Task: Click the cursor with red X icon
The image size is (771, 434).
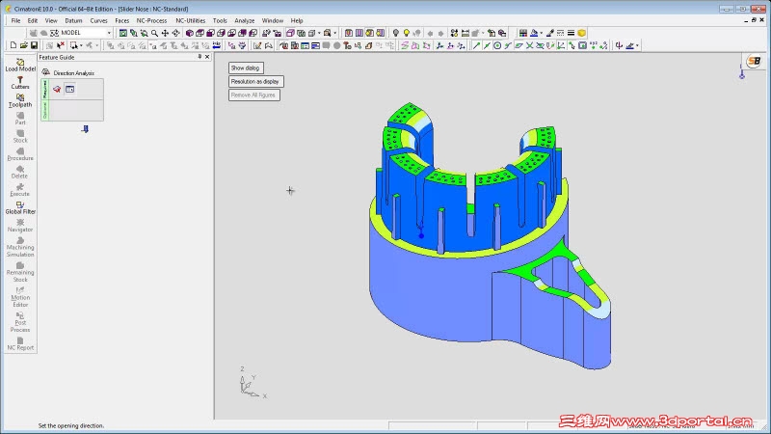Action: pyautogui.click(x=61, y=45)
